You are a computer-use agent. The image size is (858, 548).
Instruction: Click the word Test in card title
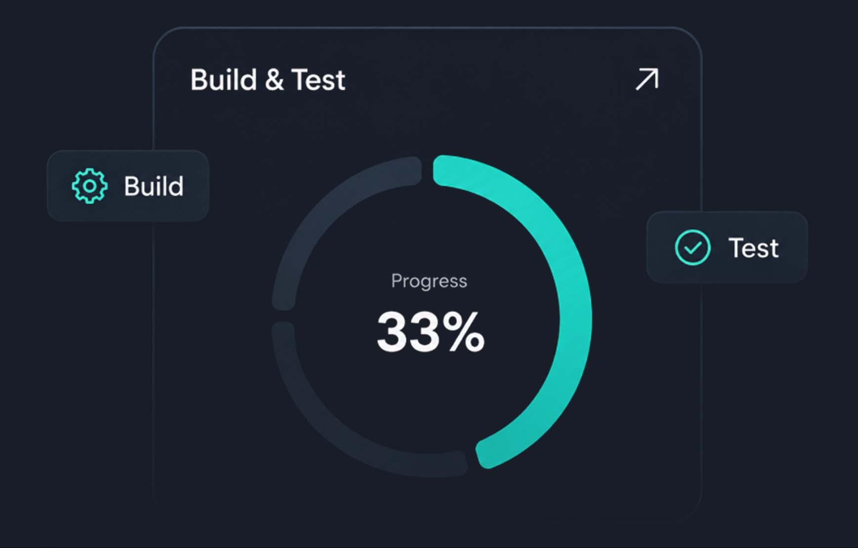(x=318, y=80)
